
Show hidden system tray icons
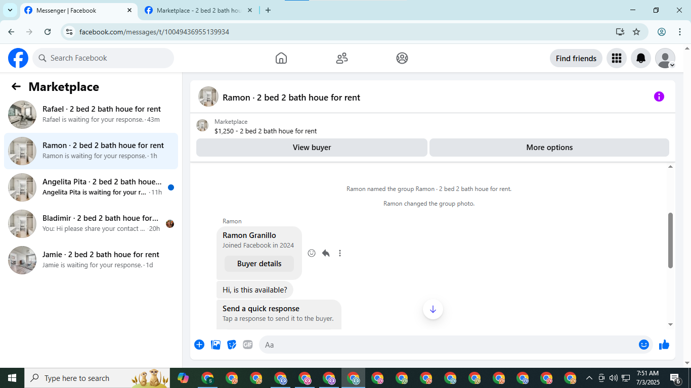click(589, 378)
